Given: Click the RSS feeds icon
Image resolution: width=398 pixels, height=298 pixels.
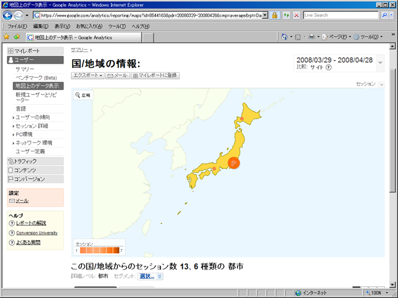Looking at the screenshot, I should (298, 37).
